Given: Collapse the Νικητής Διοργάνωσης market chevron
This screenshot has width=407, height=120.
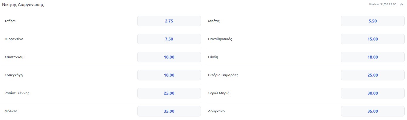Looking at the screenshot, I should point(402,5).
